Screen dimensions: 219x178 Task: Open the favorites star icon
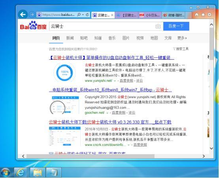click(x=203, y=15)
